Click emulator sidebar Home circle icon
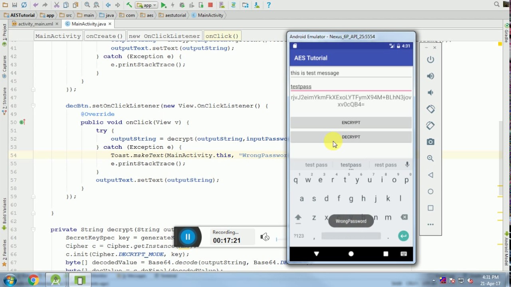511x287 pixels. click(430, 191)
